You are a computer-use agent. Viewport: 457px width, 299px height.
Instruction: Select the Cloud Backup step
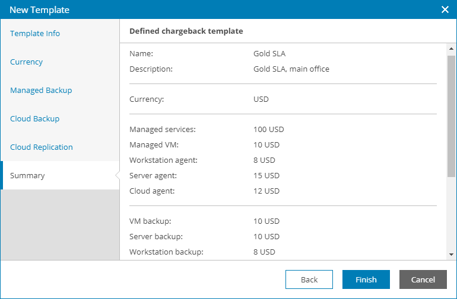(x=35, y=119)
